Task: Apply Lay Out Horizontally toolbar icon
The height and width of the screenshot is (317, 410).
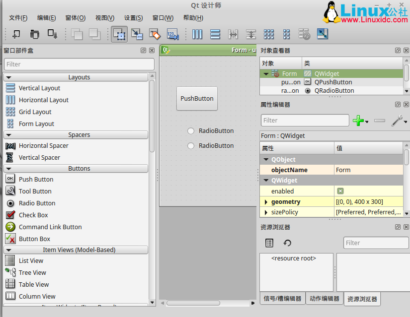Action: click(197, 34)
